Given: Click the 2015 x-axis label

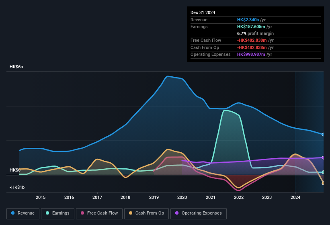Looking at the screenshot, I should coord(41,197).
